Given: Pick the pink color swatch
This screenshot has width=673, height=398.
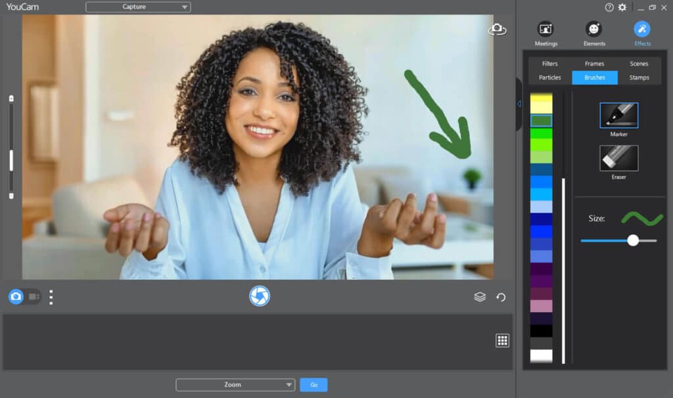Looking at the screenshot, I should pos(542,306).
